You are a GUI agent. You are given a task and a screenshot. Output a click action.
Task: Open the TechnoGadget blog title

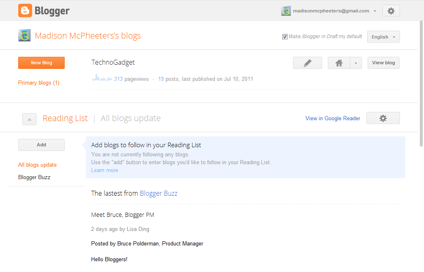[x=113, y=63]
